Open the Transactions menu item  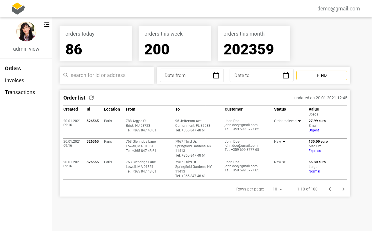coord(20,92)
